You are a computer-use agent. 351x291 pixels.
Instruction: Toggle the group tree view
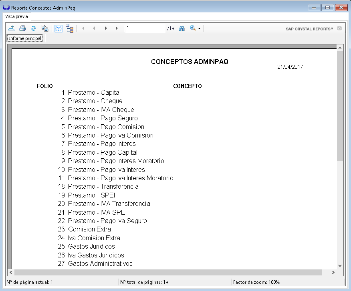point(70,28)
